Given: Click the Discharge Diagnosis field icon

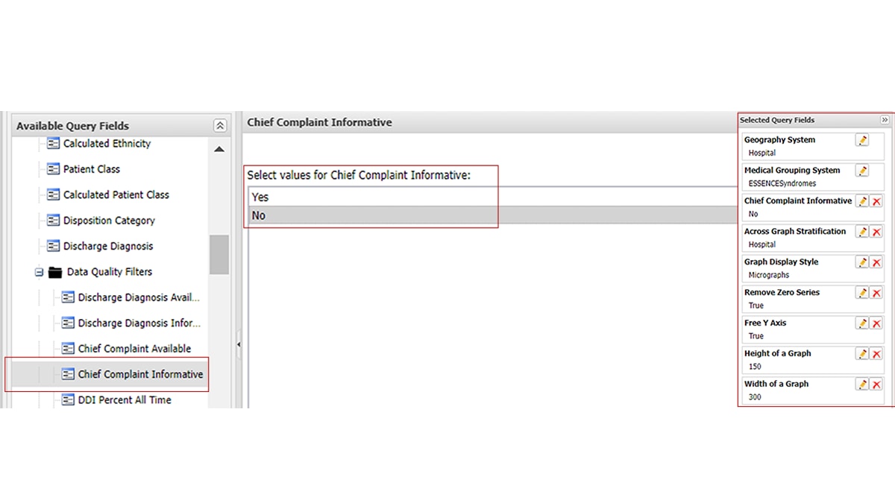Looking at the screenshot, I should 53,246.
